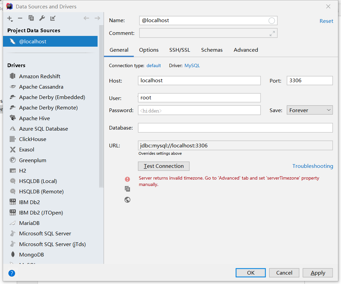
Task: Switch to the Options tab
Action: tap(149, 50)
